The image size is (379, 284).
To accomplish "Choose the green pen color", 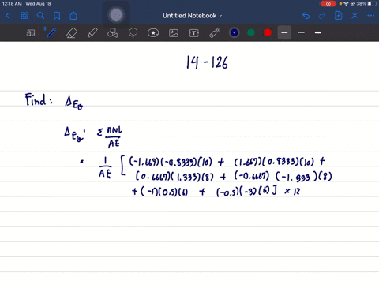I will (251, 32).
